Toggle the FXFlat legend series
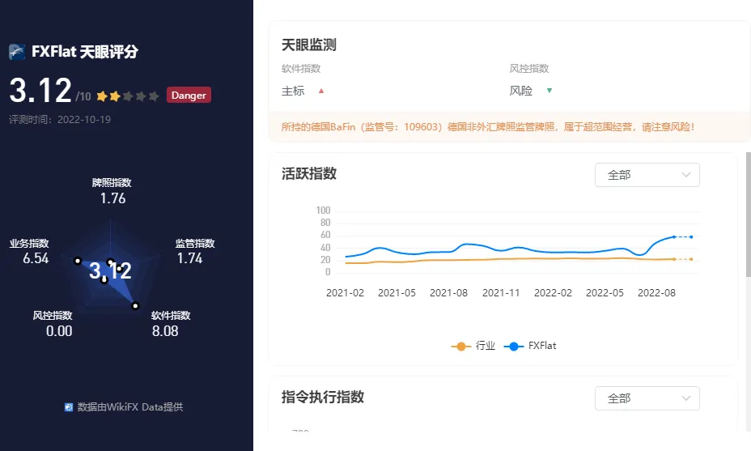The image size is (751, 451). 530,346
